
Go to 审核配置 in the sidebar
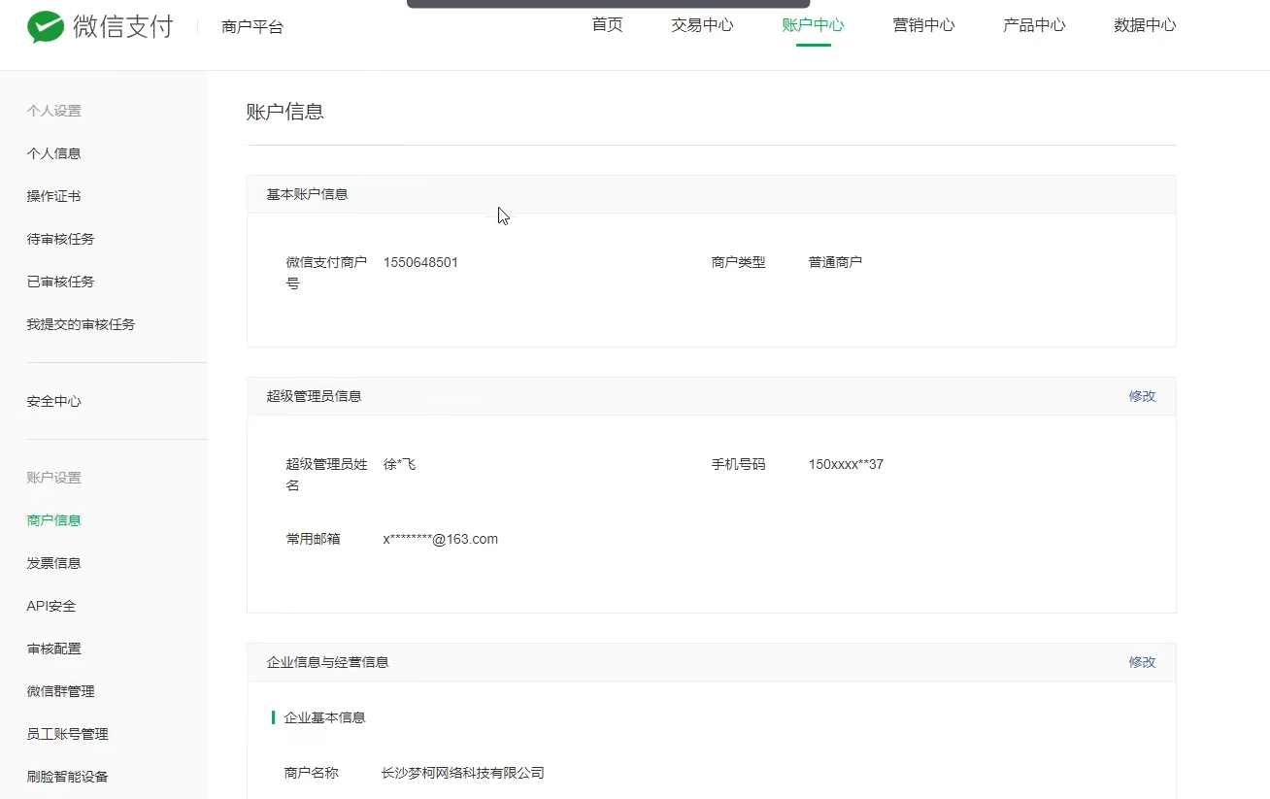click(x=54, y=649)
